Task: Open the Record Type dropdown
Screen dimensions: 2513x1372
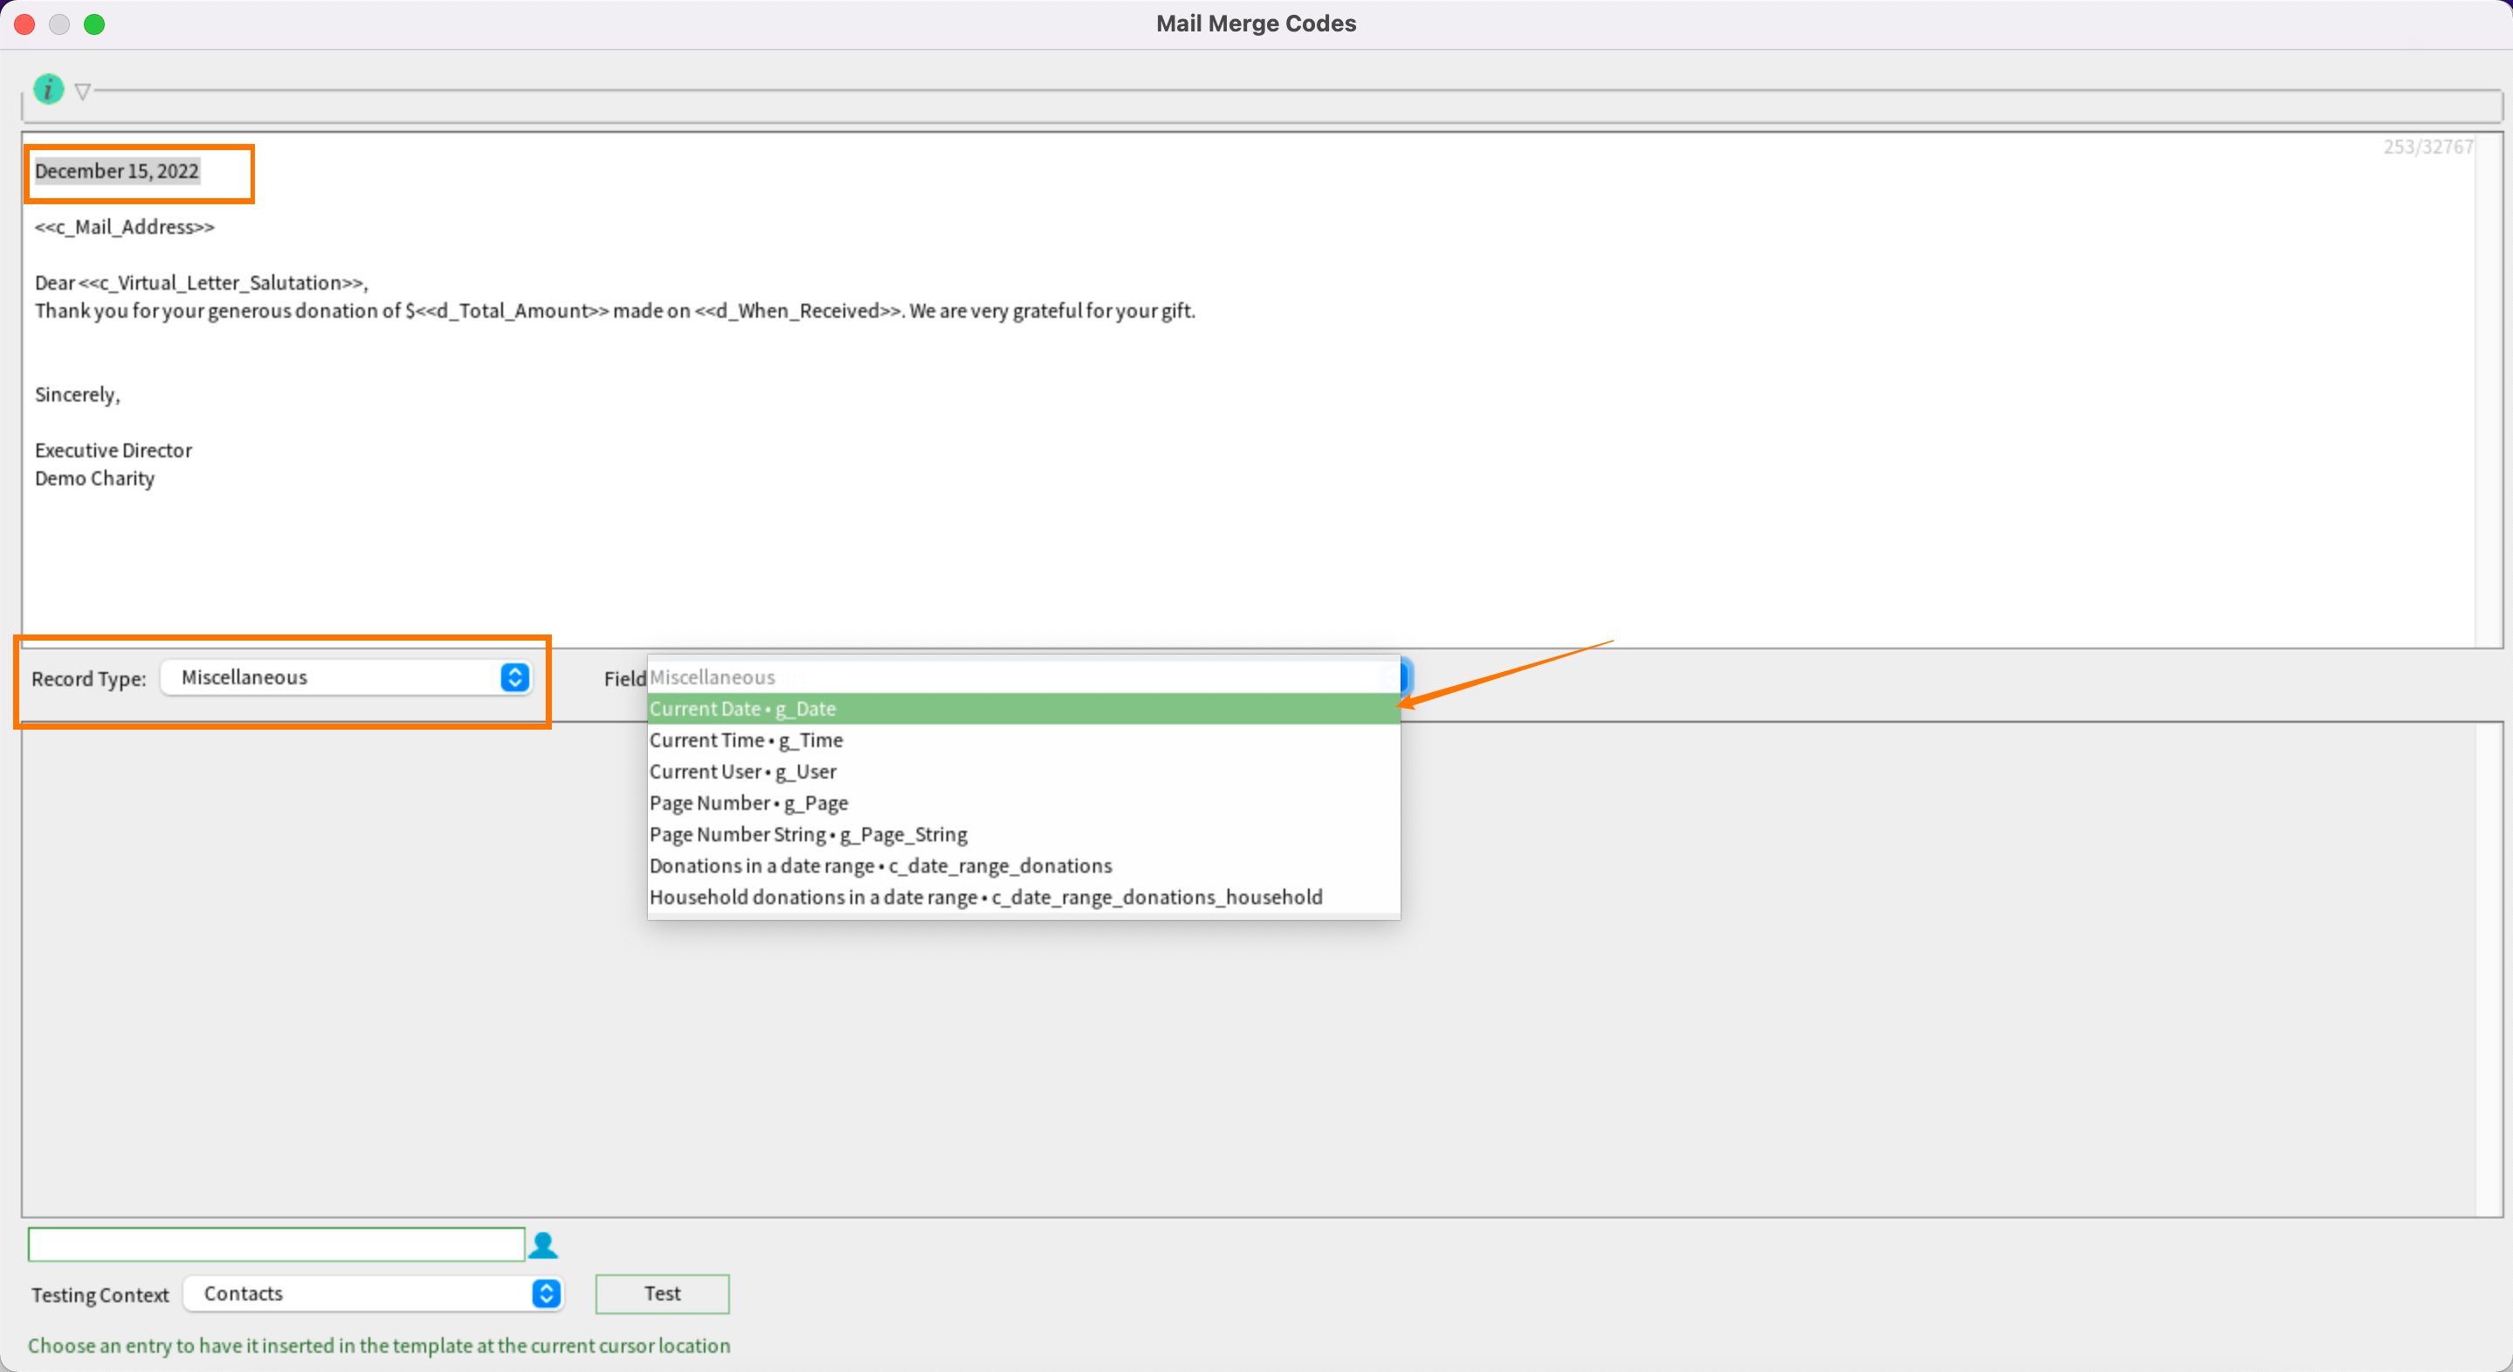Action: pyautogui.click(x=347, y=676)
